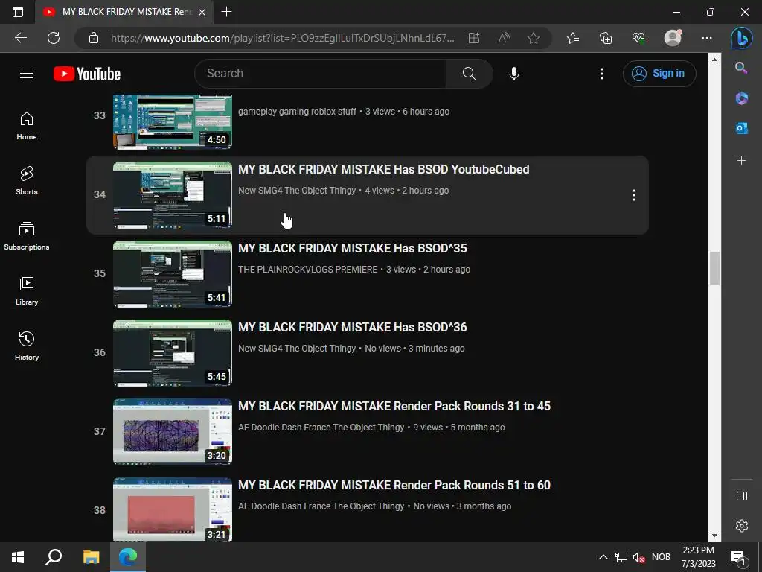The height and width of the screenshot is (572, 762).
Task: Open title MY BLACK FRIDAY MISTAKE Has BSOD YoutubeCubed
Action: pyautogui.click(x=383, y=169)
